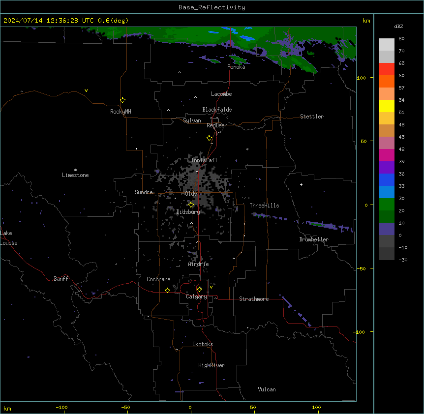Click the Lacombe city label
This screenshot has width=424, height=414.
[x=221, y=94]
